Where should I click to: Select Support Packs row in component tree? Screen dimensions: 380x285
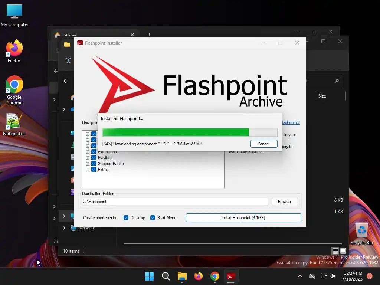(x=111, y=164)
